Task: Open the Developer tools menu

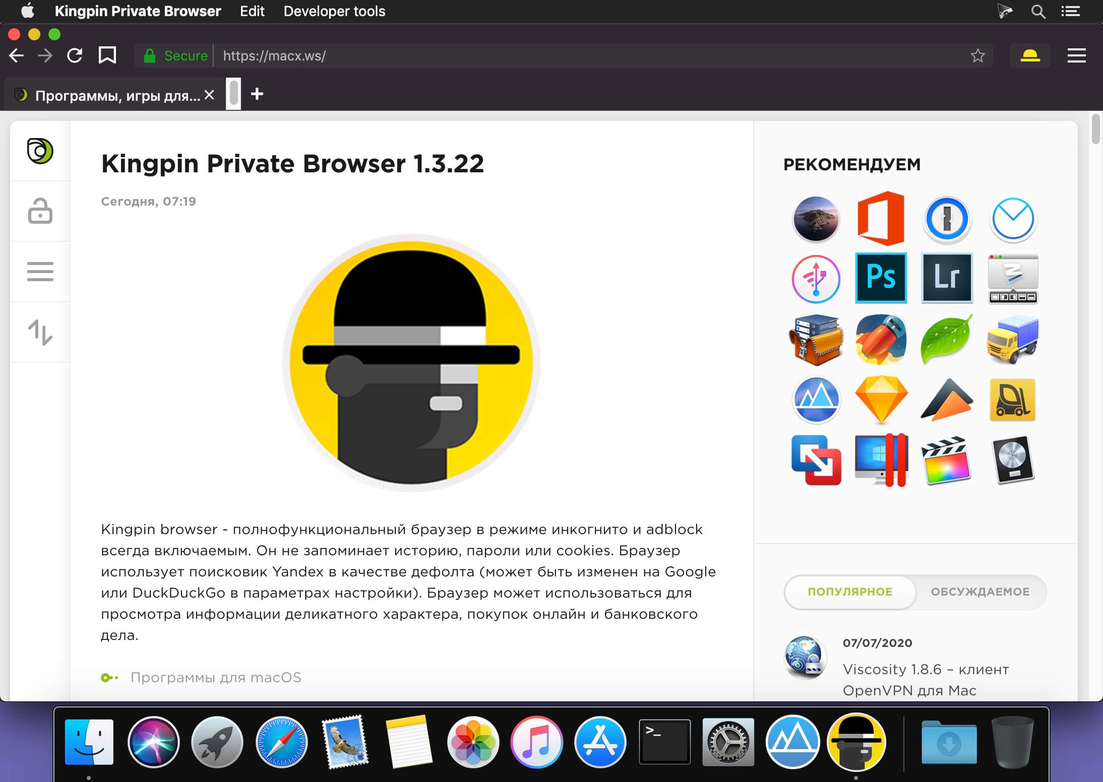Action: pyautogui.click(x=334, y=11)
